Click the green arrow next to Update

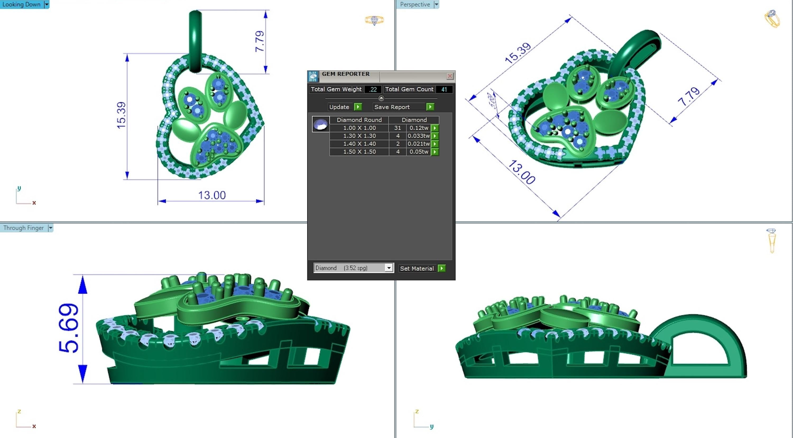358,107
